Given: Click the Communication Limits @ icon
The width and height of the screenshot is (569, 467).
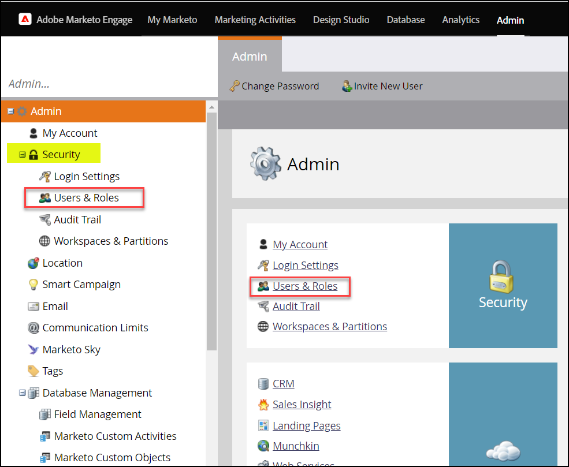Looking at the screenshot, I should pos(33,328).
